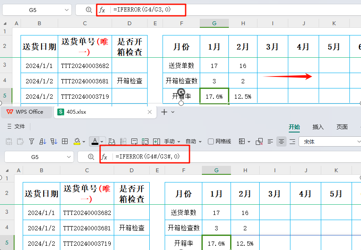The height and width of the screenshot is (250, 361).
Task: Open the 手动 dropdown
Action: (x=172, y=141)
